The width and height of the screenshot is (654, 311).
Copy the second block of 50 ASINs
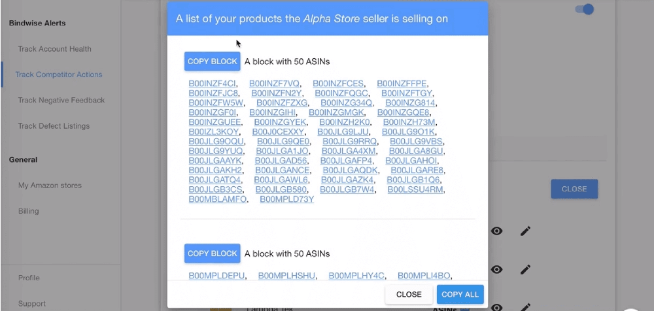[x=212, y=254]
